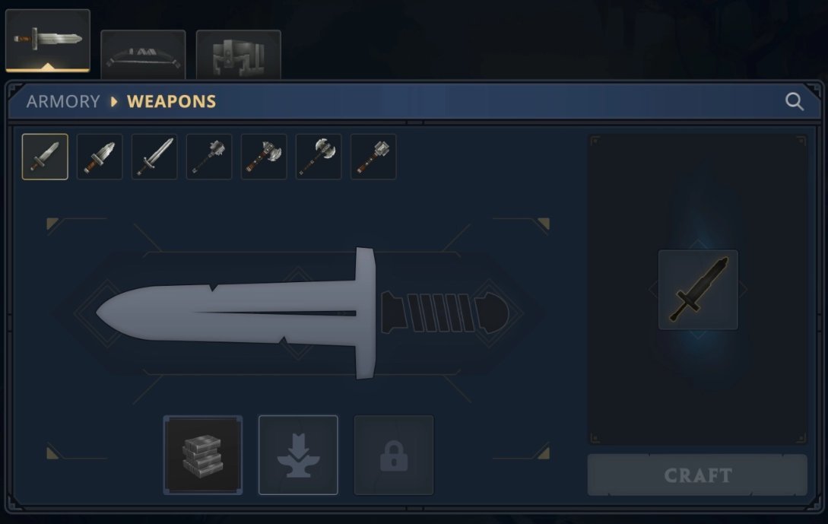Switch to the bow category tab
828x524 pixels.
coord(143,55)
